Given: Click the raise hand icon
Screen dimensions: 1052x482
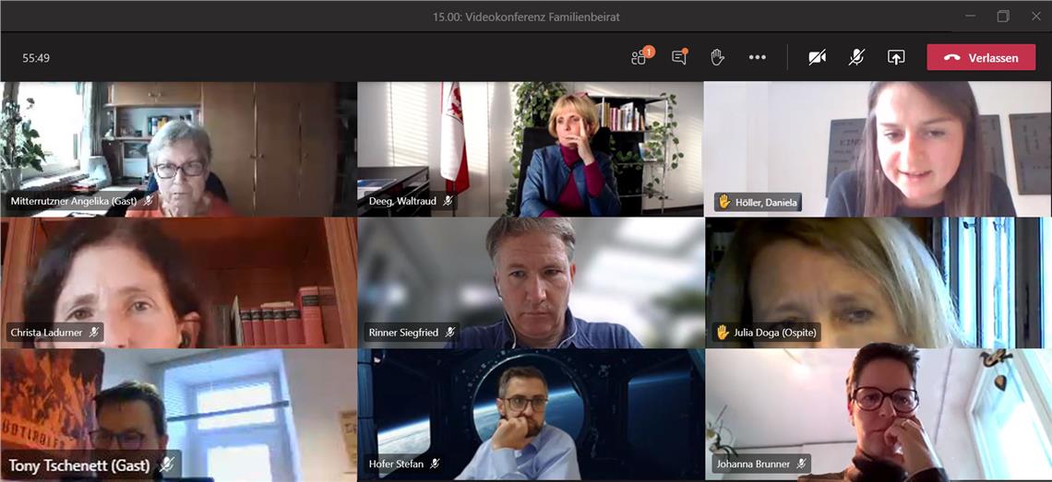Looking at the screenshot, I should pyautogui.click(x=717, y=57).
